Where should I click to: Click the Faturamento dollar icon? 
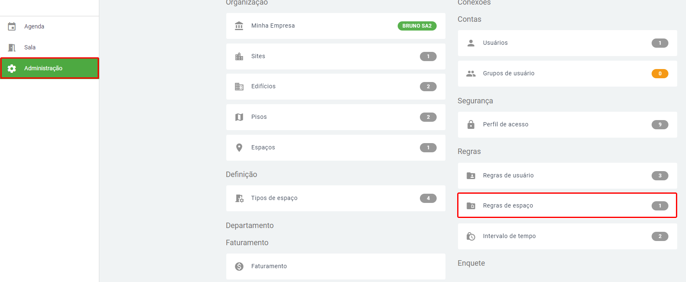[239, 267]
